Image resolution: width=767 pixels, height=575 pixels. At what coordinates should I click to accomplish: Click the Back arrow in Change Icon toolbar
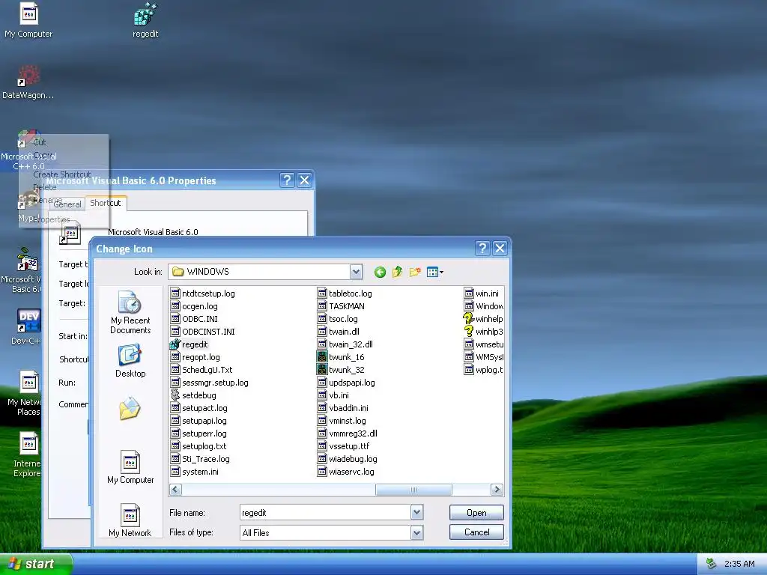tap(380, 272)
